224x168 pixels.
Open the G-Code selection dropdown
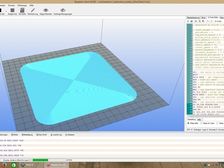218,21
